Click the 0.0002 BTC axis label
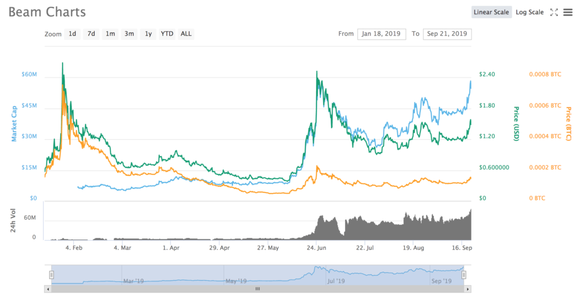Viewport: 581px width, 300px height. coord(545,168)
